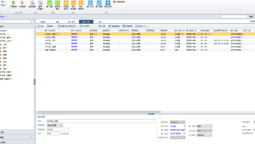
Task: Click the 还原 restore toolbar icon
Action: coord(100,26)
